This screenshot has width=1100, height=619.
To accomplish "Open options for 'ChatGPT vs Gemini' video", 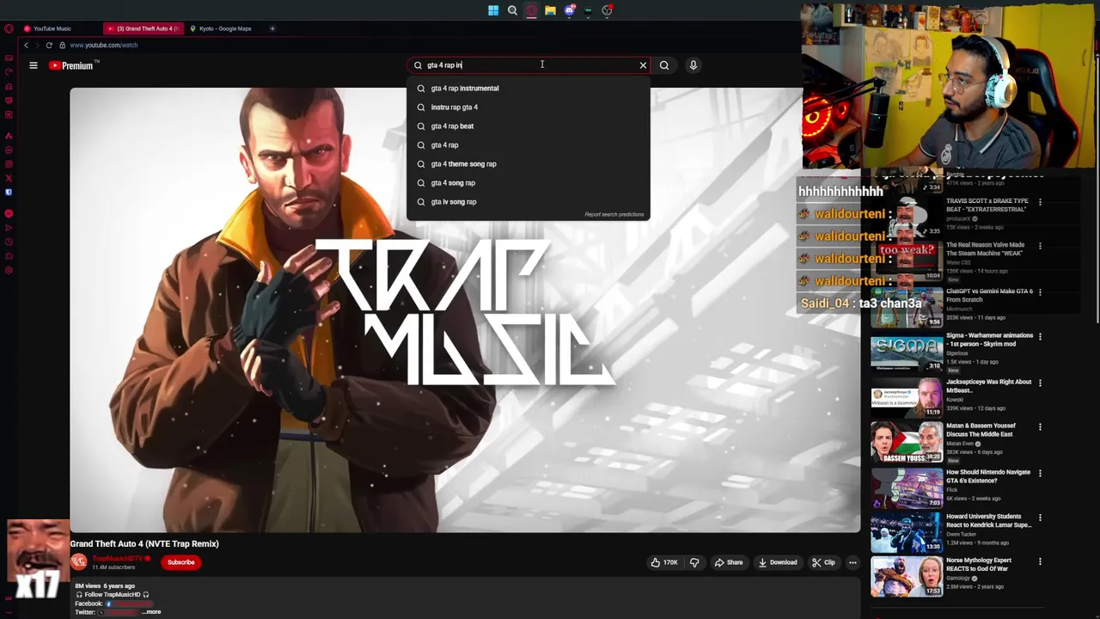I will point(1040,292).
